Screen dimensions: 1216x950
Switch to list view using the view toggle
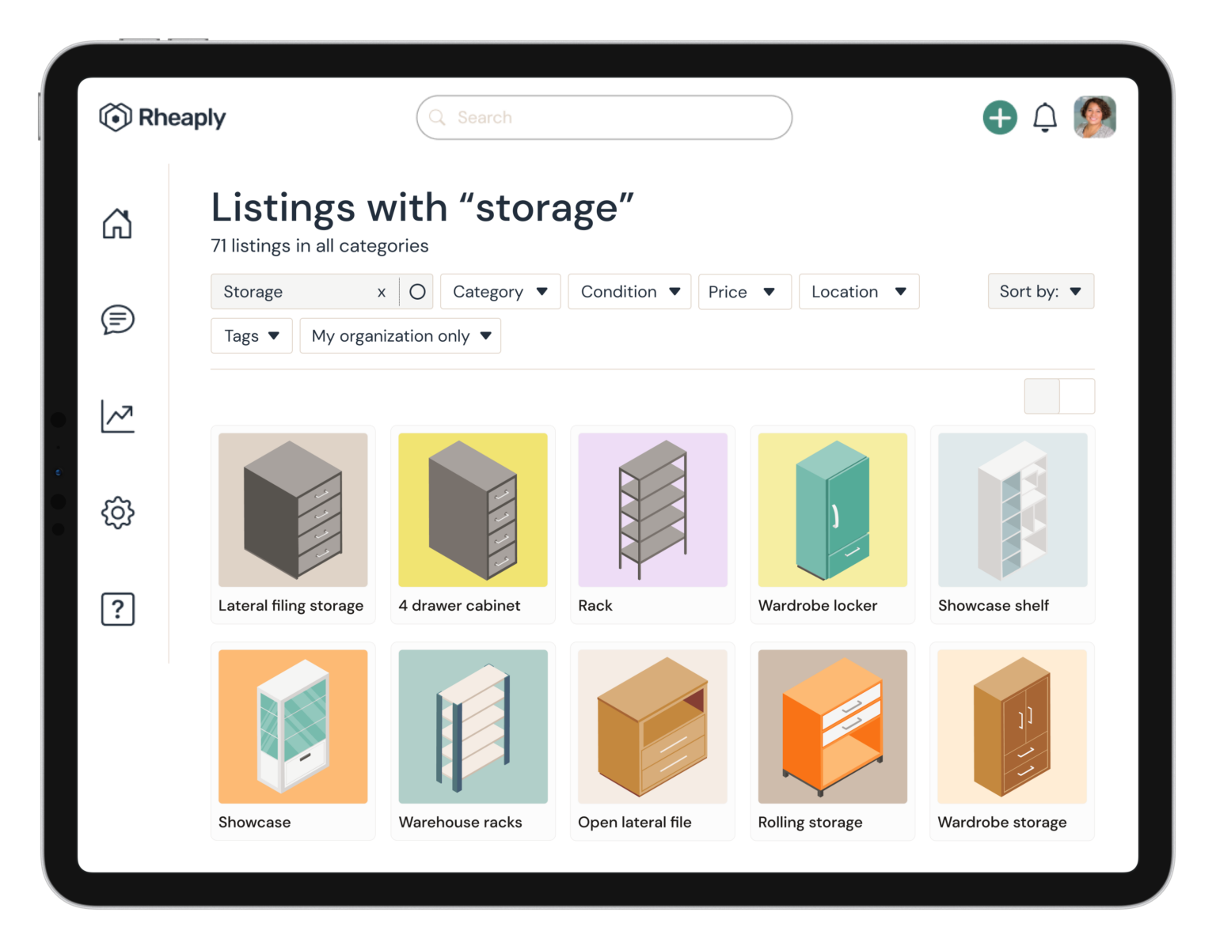tap(1077, 396)
